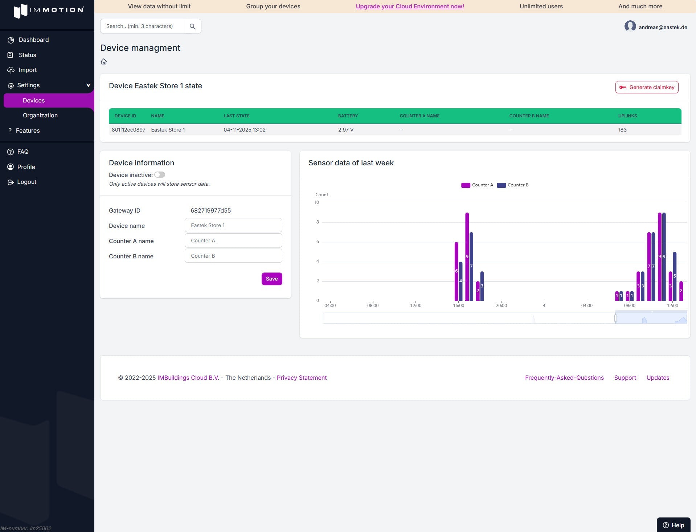
Task: Enable the Device inactive switch
Action: [x=160, y=175]
